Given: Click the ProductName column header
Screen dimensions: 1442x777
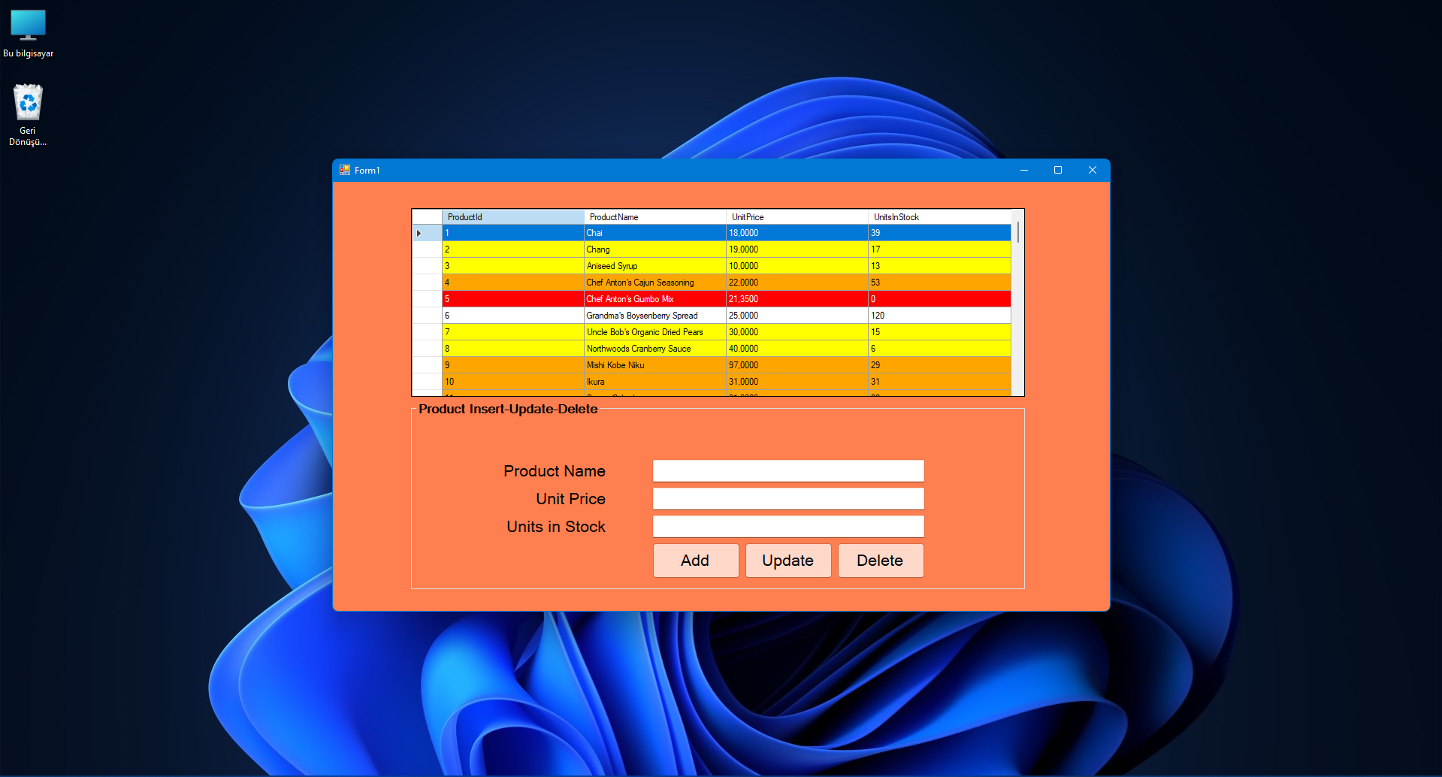Looking at the screenshot, I should 654,217.
